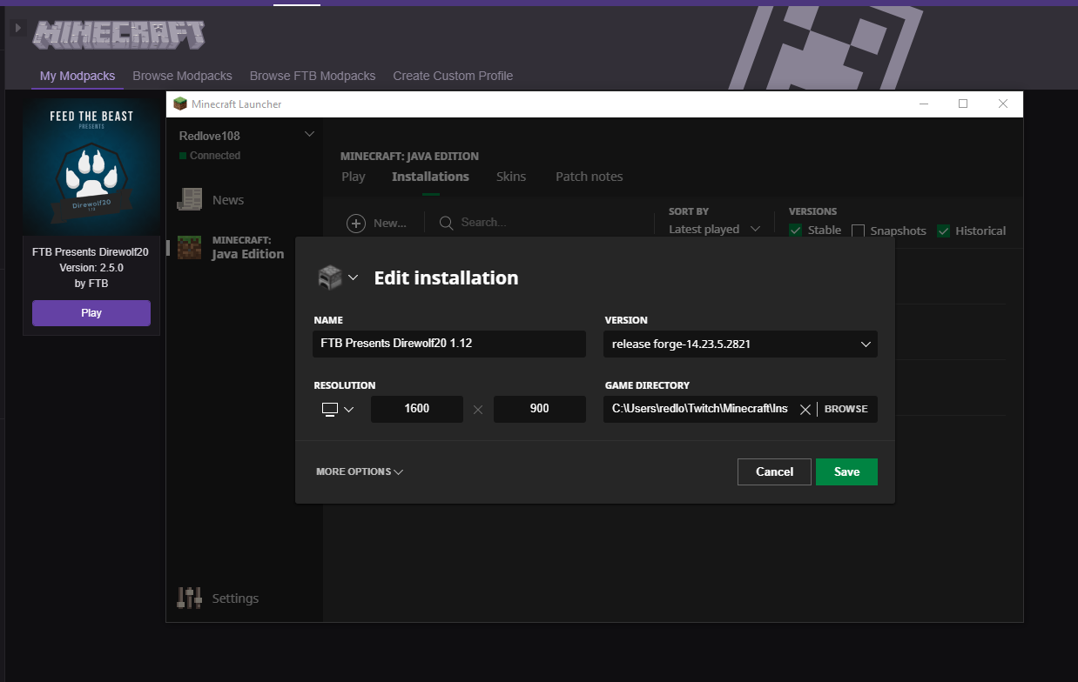Open News in launcher sidebar
Image resolution: width=1078 pixels, height=682 pixels.
[x=210, y=200]
